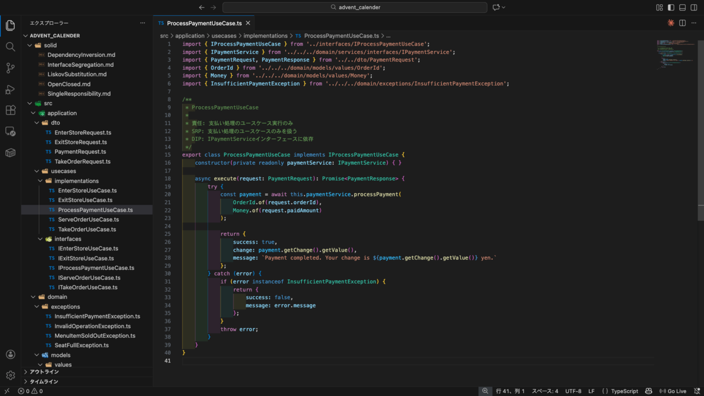Open the Remote Explorer icon
The width and height of the screenshot is (704, 396).
[10, 131]
